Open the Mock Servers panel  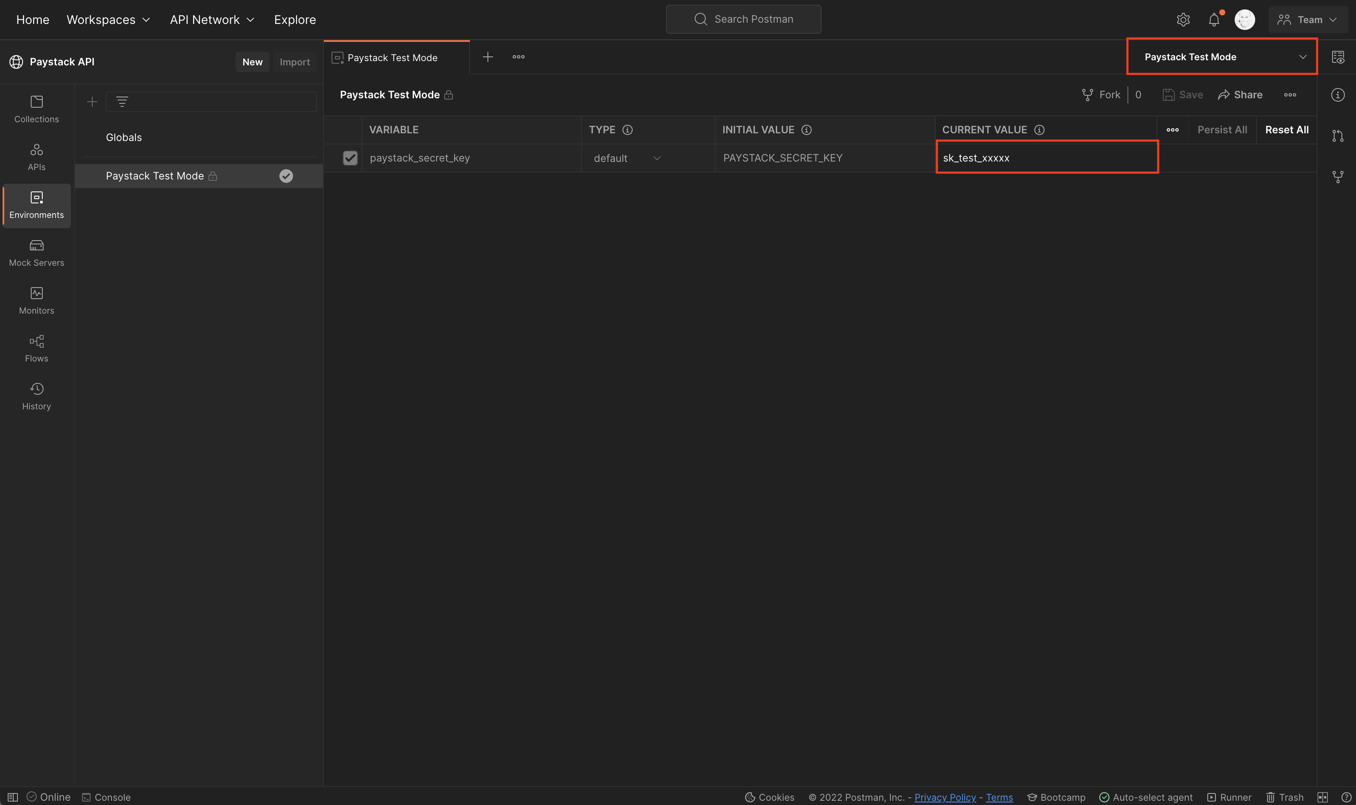coord(36,253)
